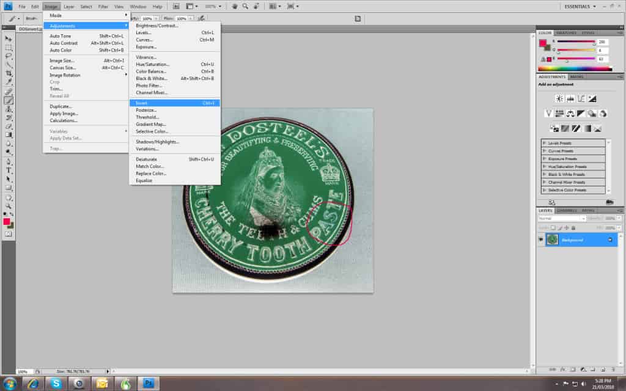The height and width of the screenshot is (391, 626).
Task: Open the ESSENTIALS workspace dropdown
Action: pos(580,6)
